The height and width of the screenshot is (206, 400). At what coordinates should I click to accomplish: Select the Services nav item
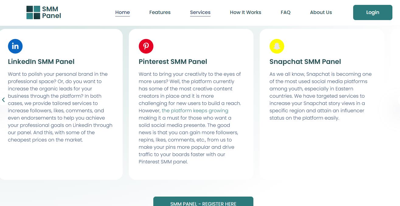point(200,12)
